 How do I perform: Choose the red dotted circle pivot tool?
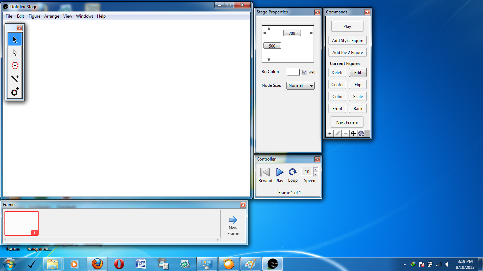[15, 66]
